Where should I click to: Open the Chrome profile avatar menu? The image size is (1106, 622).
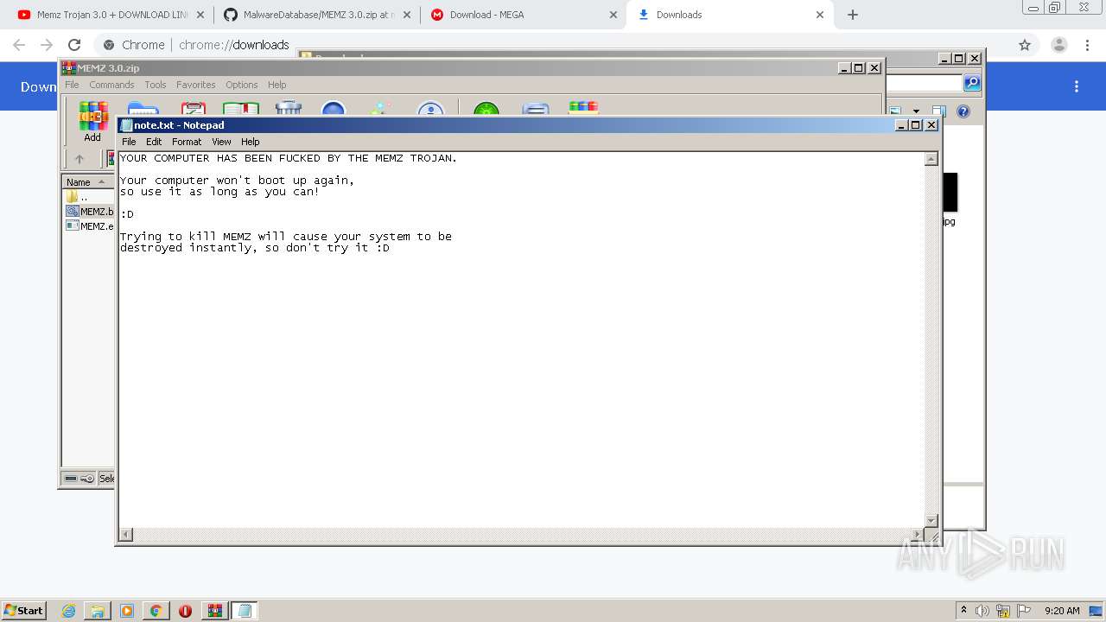1058,45
